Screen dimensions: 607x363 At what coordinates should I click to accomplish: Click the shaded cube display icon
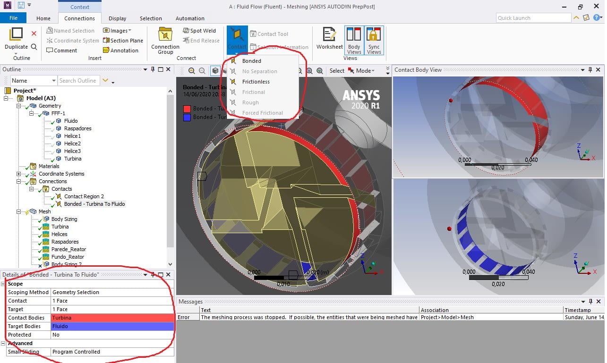pyautogui.click(x=215, y=71)
